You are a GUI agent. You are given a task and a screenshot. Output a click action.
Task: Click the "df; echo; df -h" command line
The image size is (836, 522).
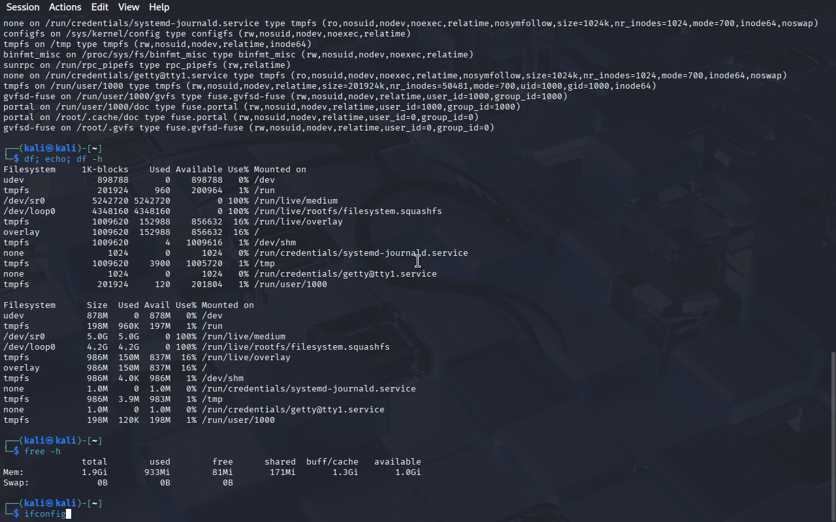pyautogui.click(x=63, y=159)
